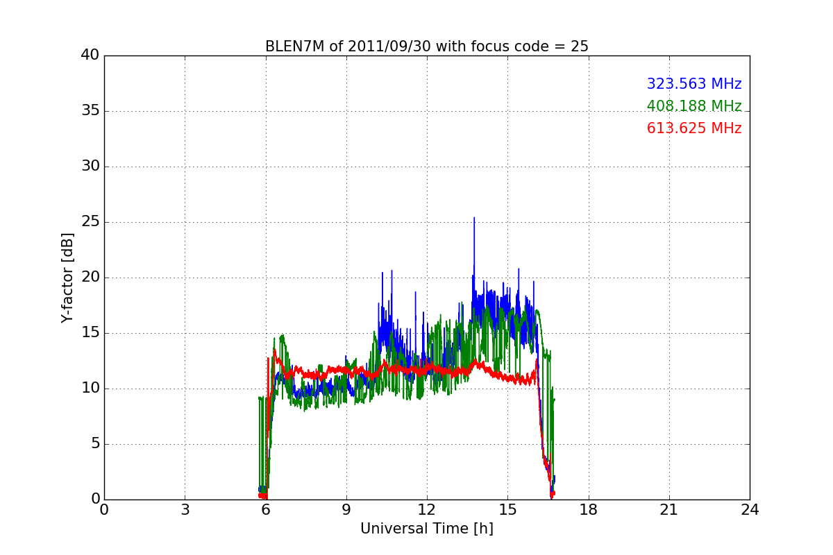Click the x-axis tick label '15'

click(507, 510)
